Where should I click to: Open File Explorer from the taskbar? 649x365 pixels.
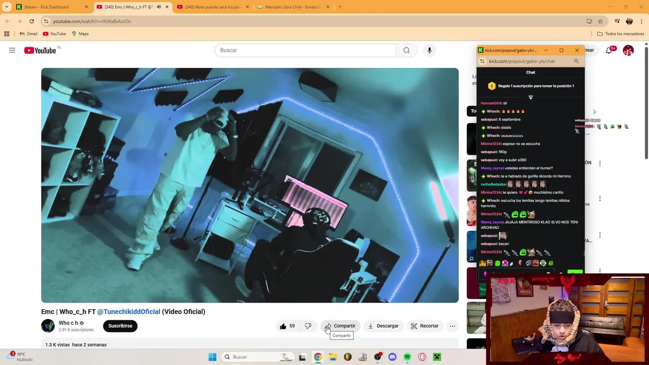(x=333, y=357)
